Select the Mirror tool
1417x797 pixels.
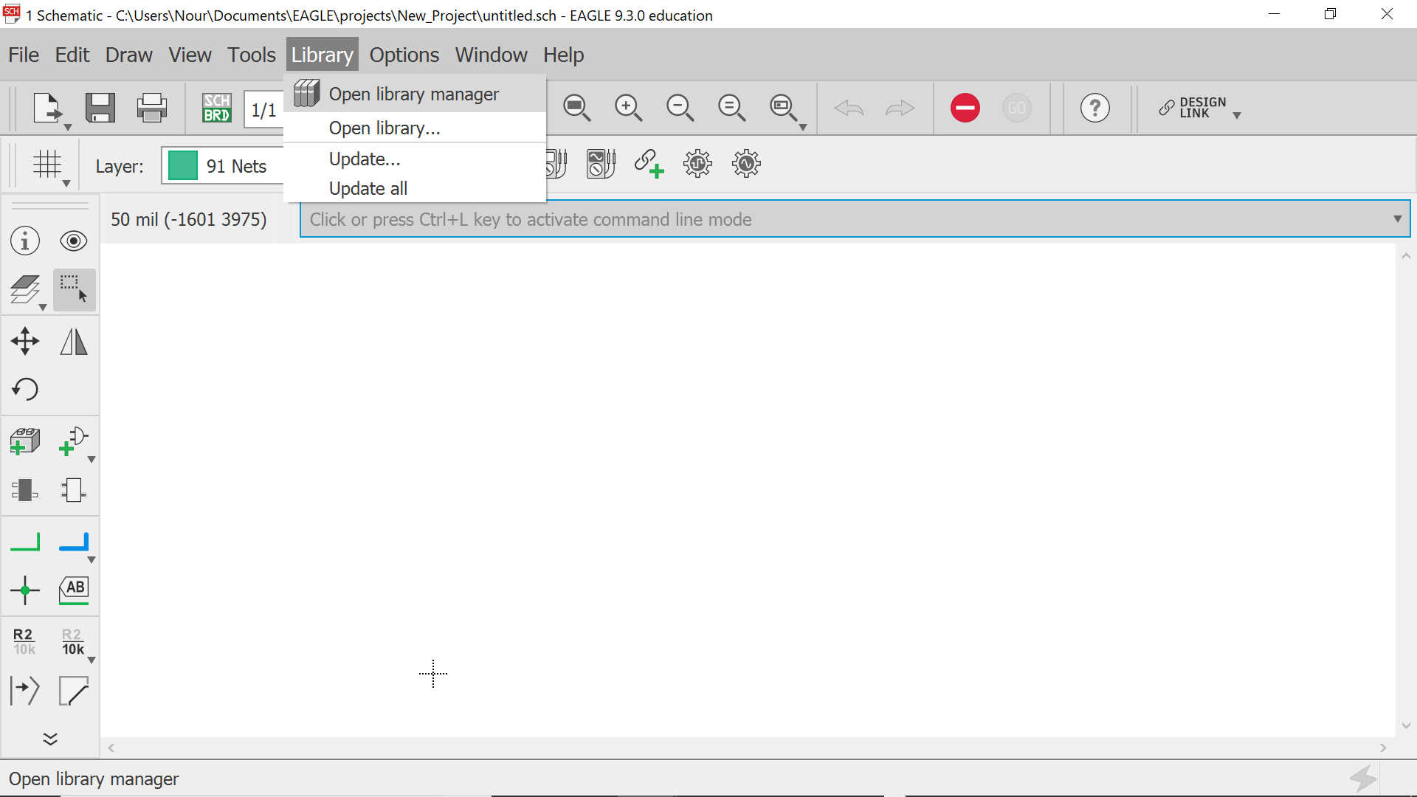click(x=74, y=341)
